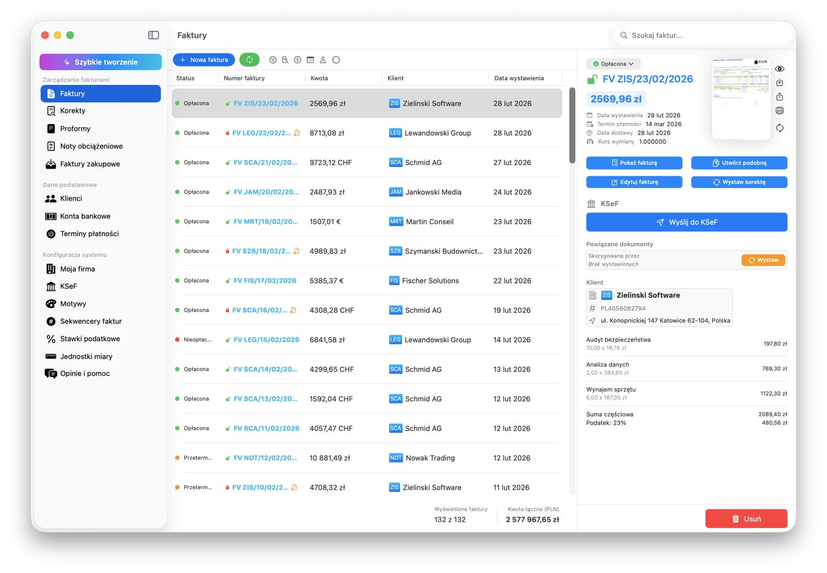Sort by the Status column header
This screenshot has height=573, width=827.
(185, 78)
